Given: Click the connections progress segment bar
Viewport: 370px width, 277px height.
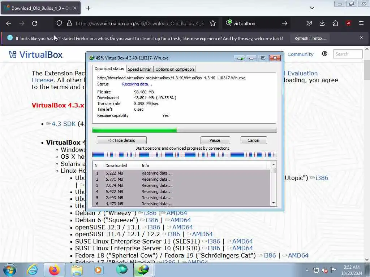Looking at the screenshot, I should [184, 155].
